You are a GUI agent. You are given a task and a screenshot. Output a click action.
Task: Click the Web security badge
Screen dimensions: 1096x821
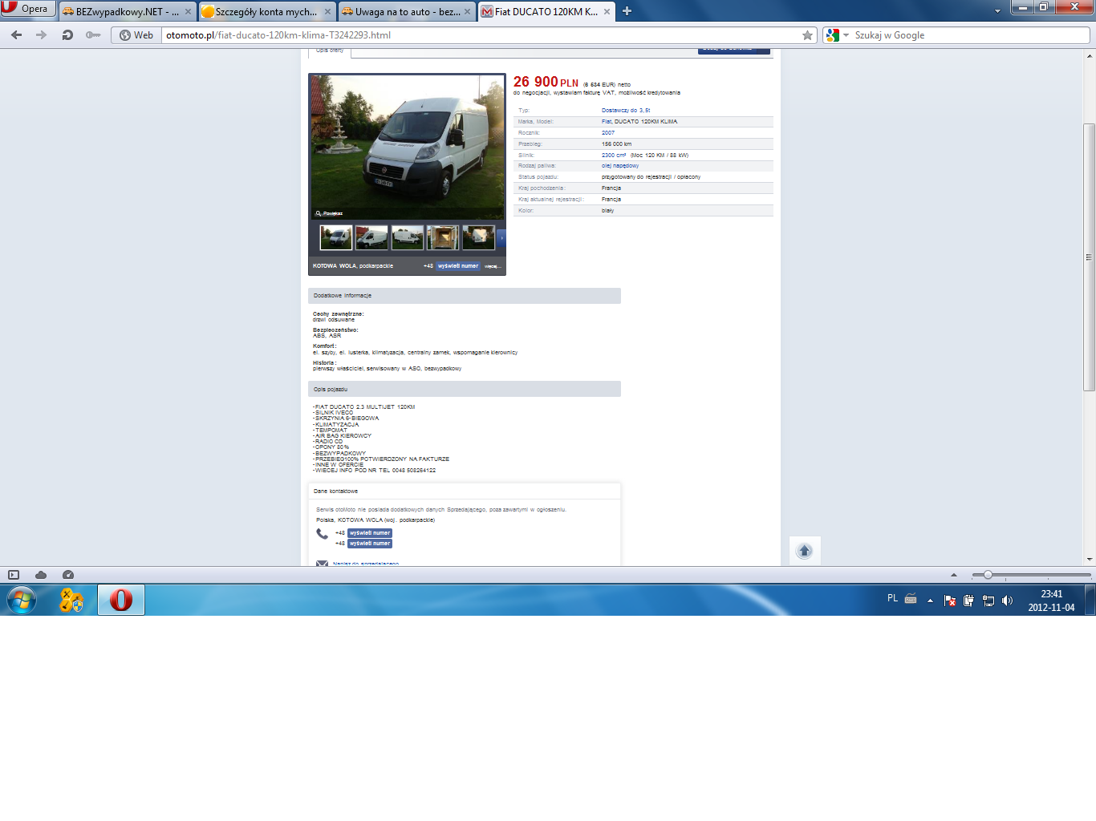136,35
